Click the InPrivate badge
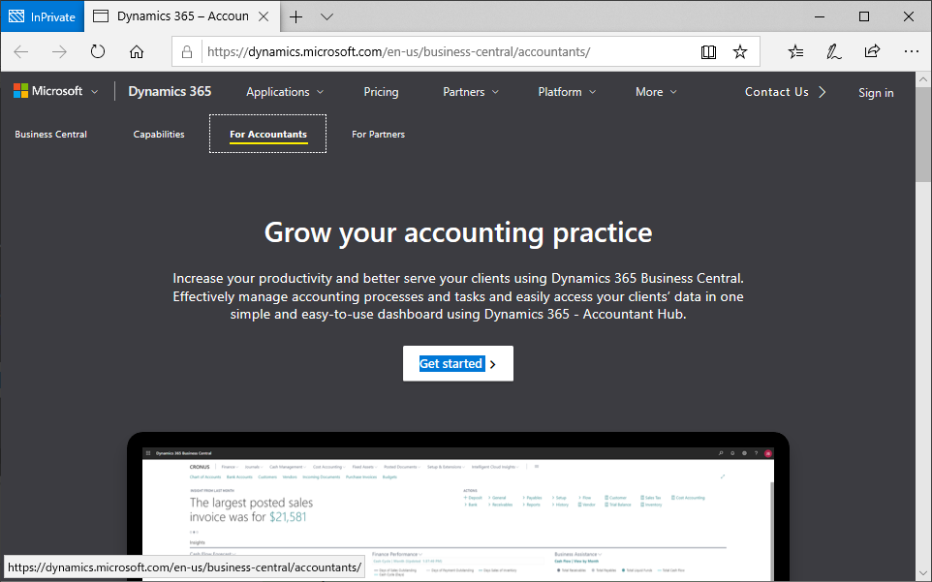Image resolution: width=932 pixels, height=582 pixels. tap(43, 16)
